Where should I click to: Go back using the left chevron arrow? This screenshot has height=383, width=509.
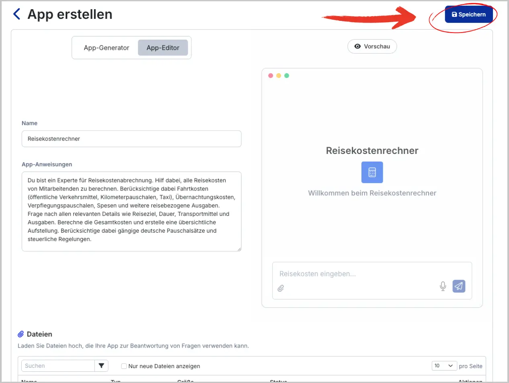17,14
